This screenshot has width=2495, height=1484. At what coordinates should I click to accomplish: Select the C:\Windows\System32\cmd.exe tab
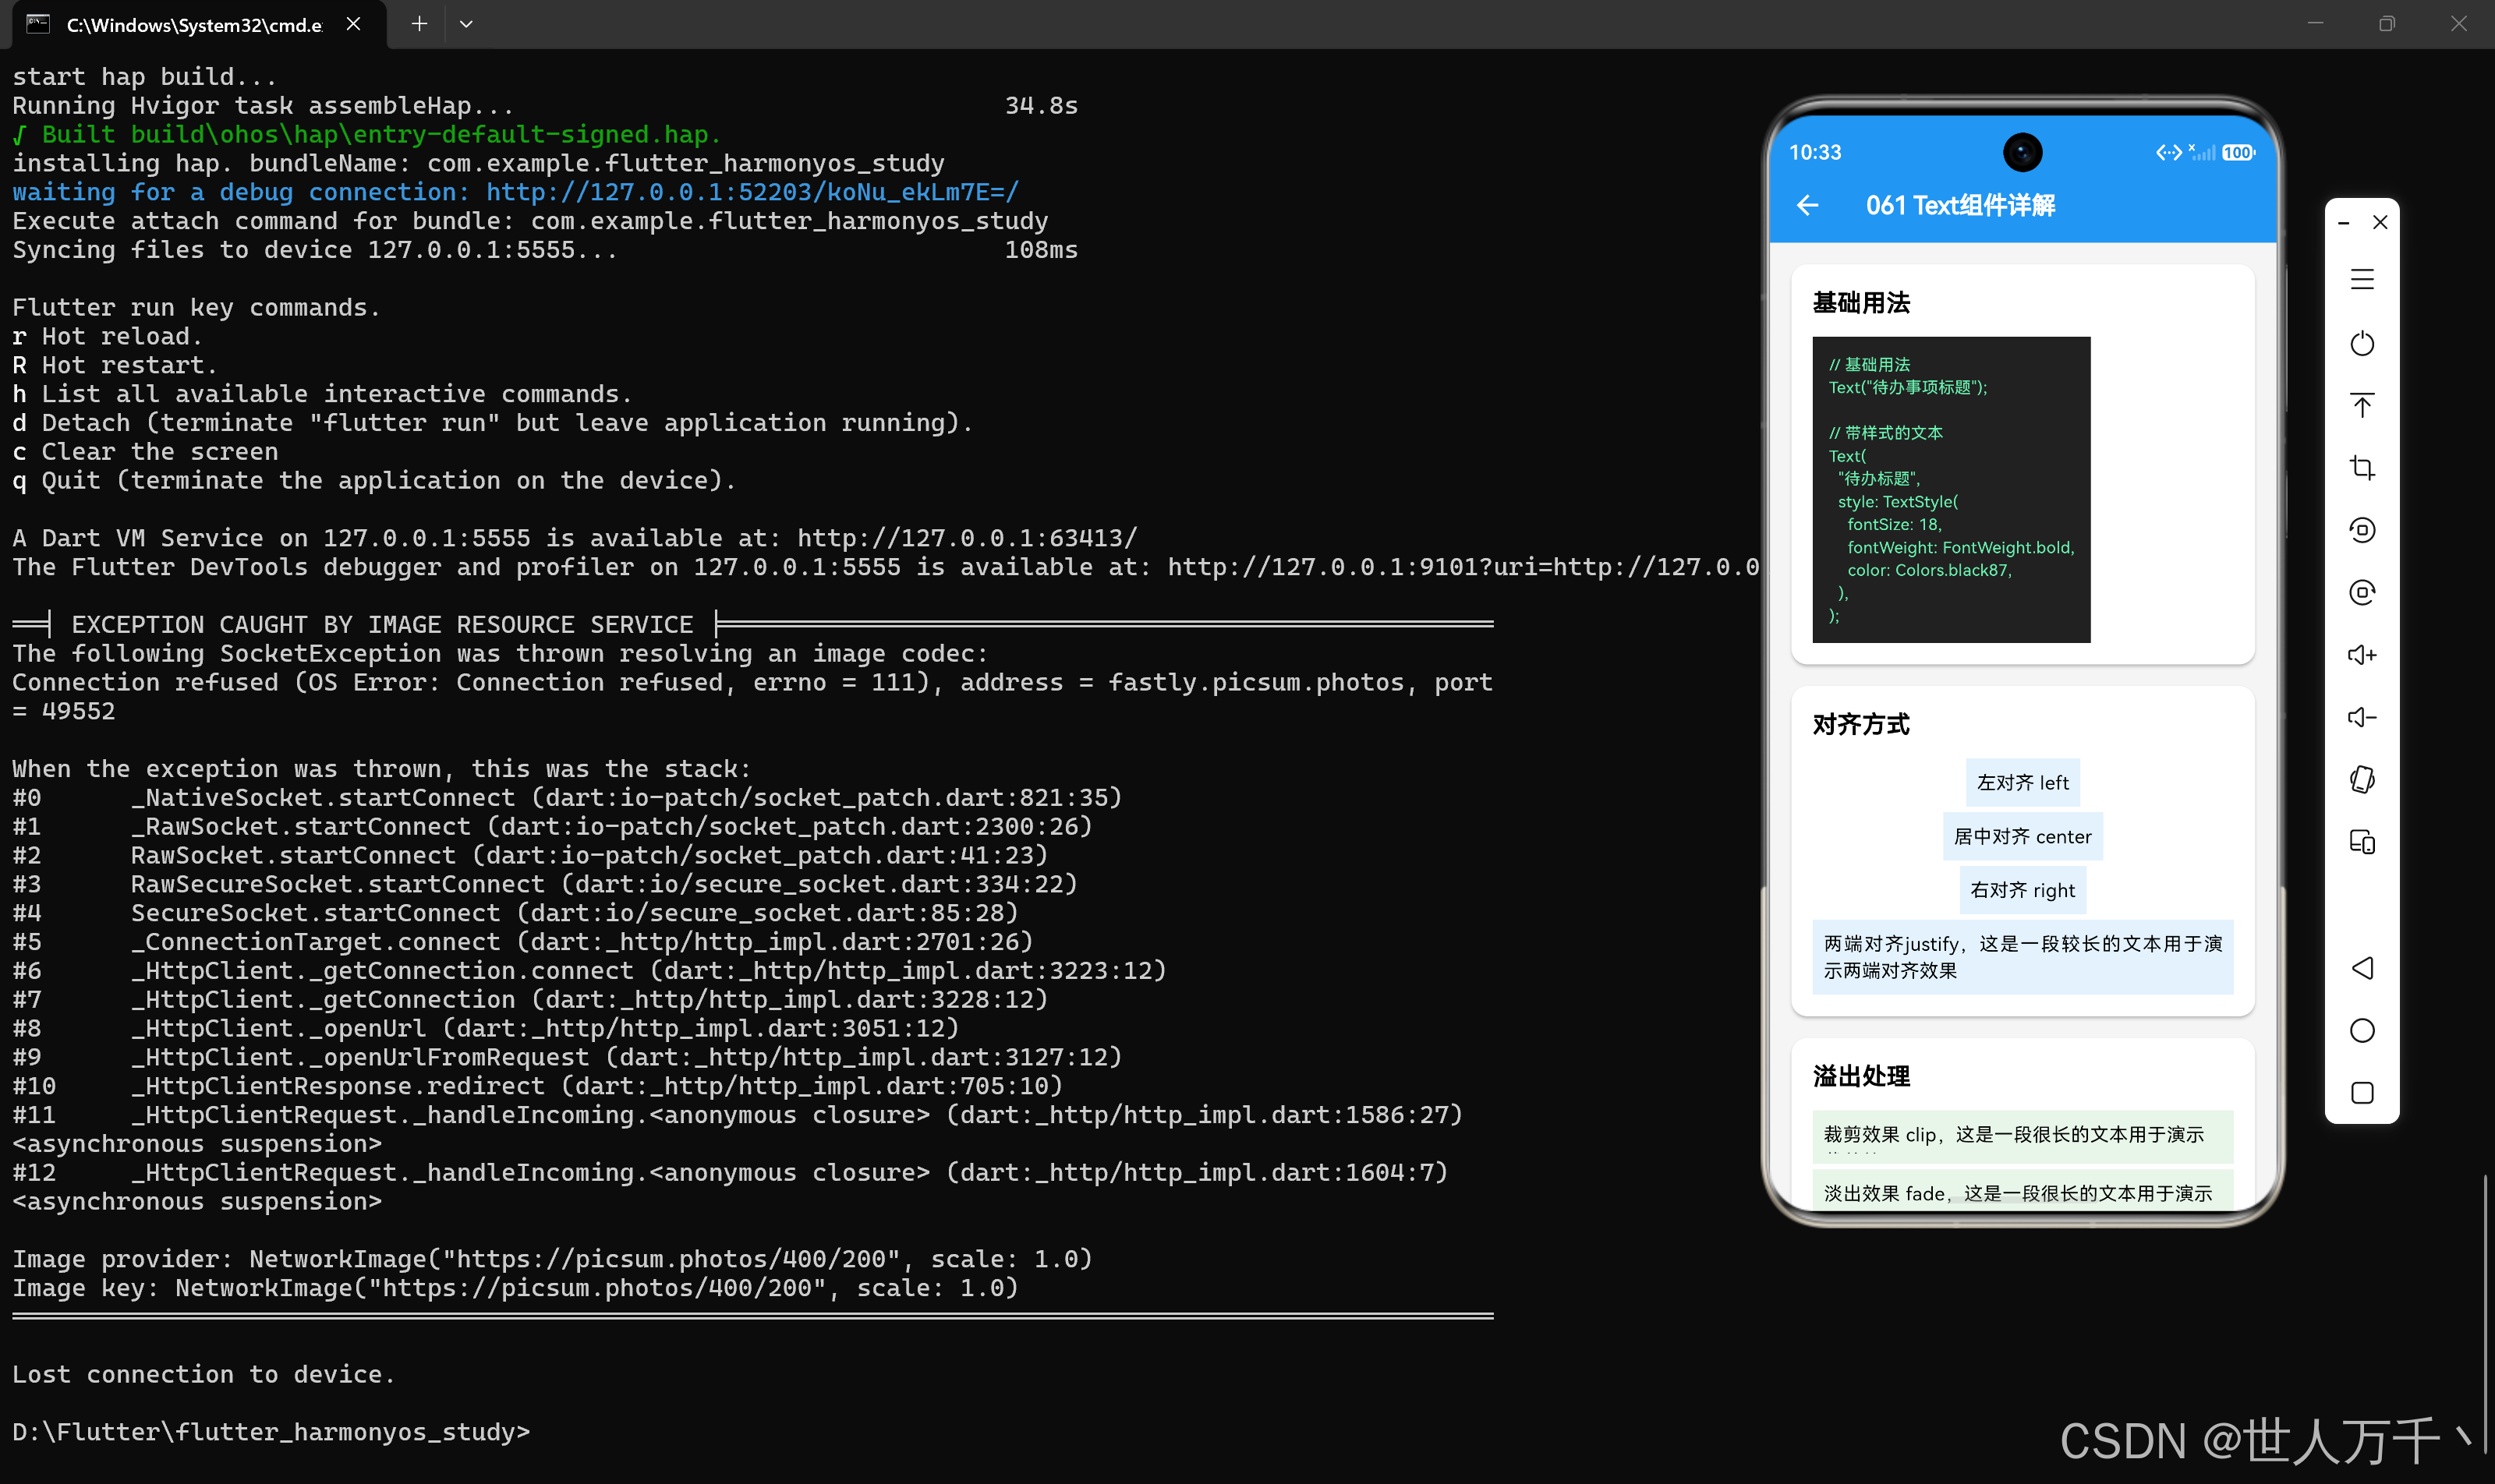[x=200, y=24]
